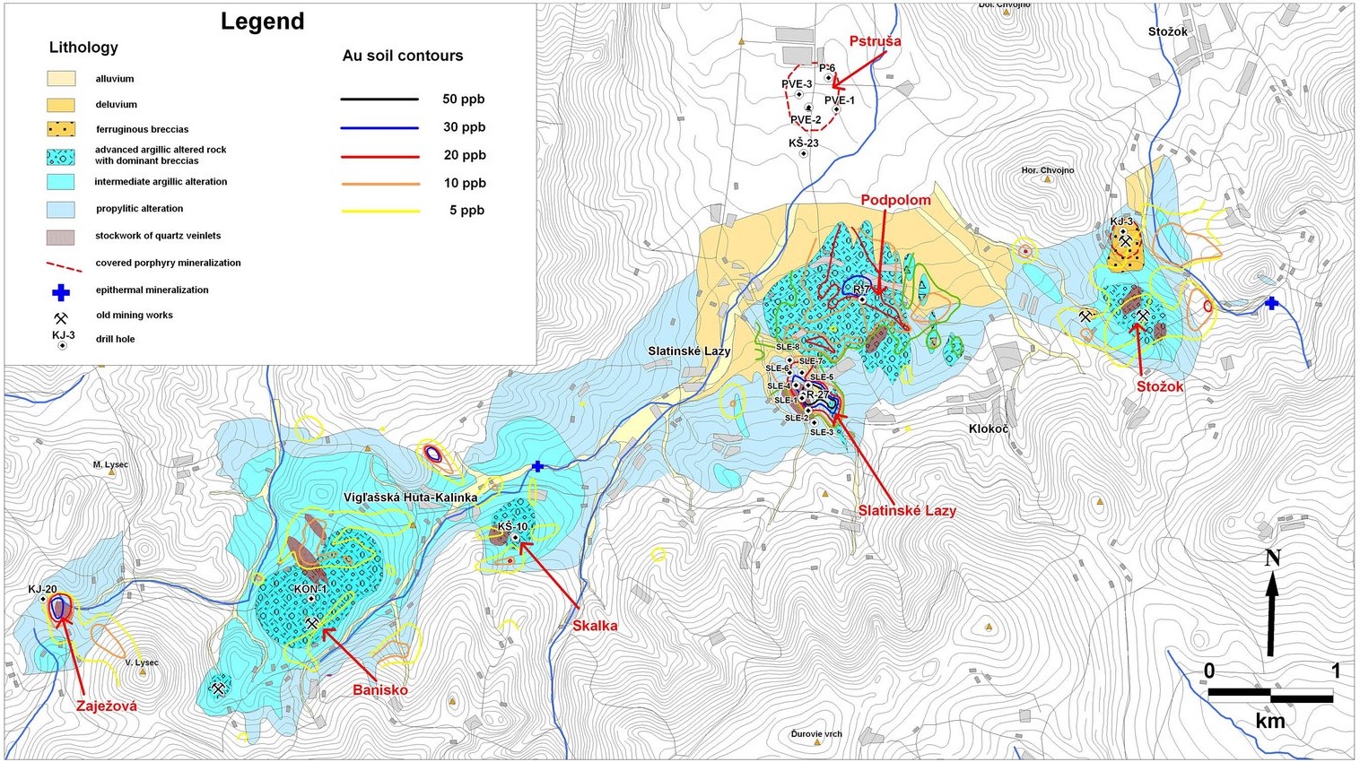Click the red Banisko label
This screenshot has height=762, width=1360.
point(380,689)
